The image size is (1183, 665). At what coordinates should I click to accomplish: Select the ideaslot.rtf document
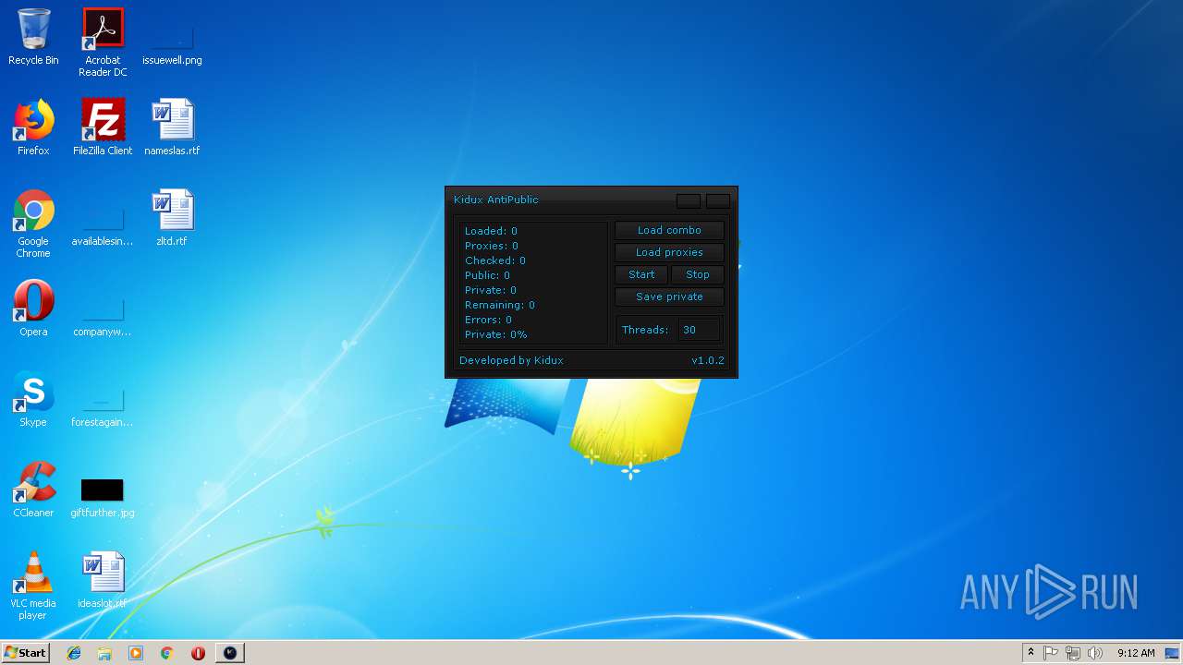tap(103, 580)
